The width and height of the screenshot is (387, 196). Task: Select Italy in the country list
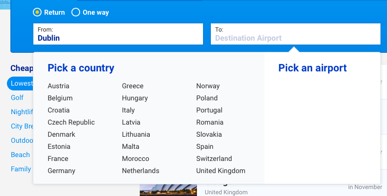coord(128,110)
